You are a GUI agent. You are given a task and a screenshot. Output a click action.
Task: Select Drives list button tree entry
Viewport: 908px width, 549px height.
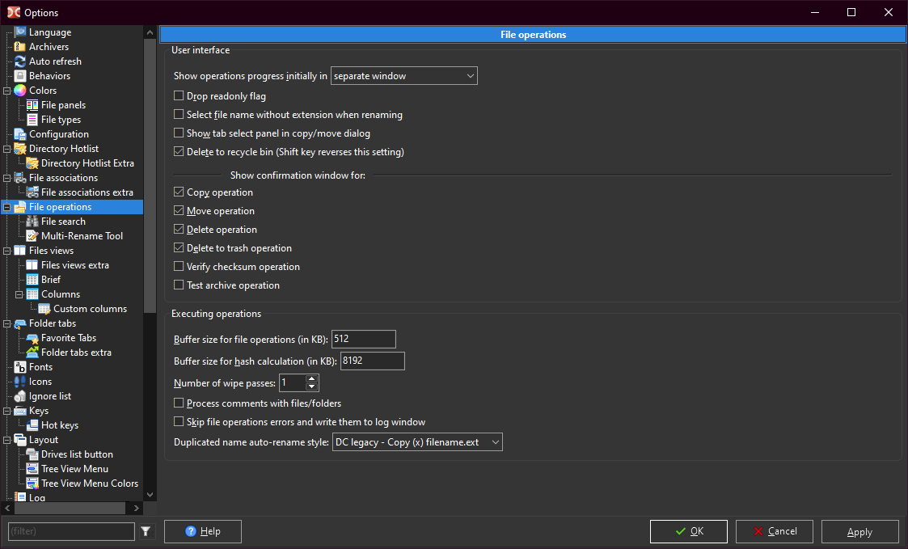click(x=77, y=454)
